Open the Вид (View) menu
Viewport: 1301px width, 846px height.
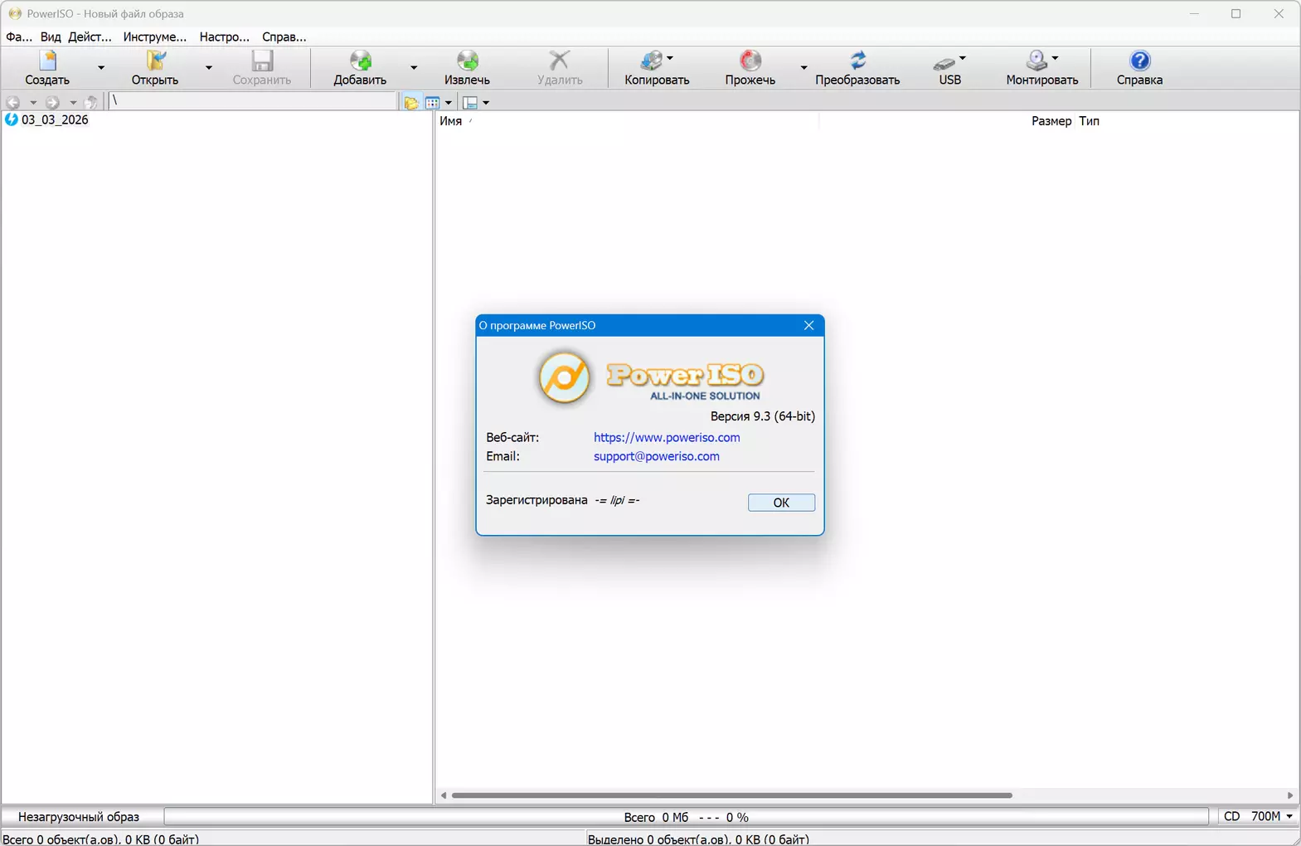click(51, 36)
